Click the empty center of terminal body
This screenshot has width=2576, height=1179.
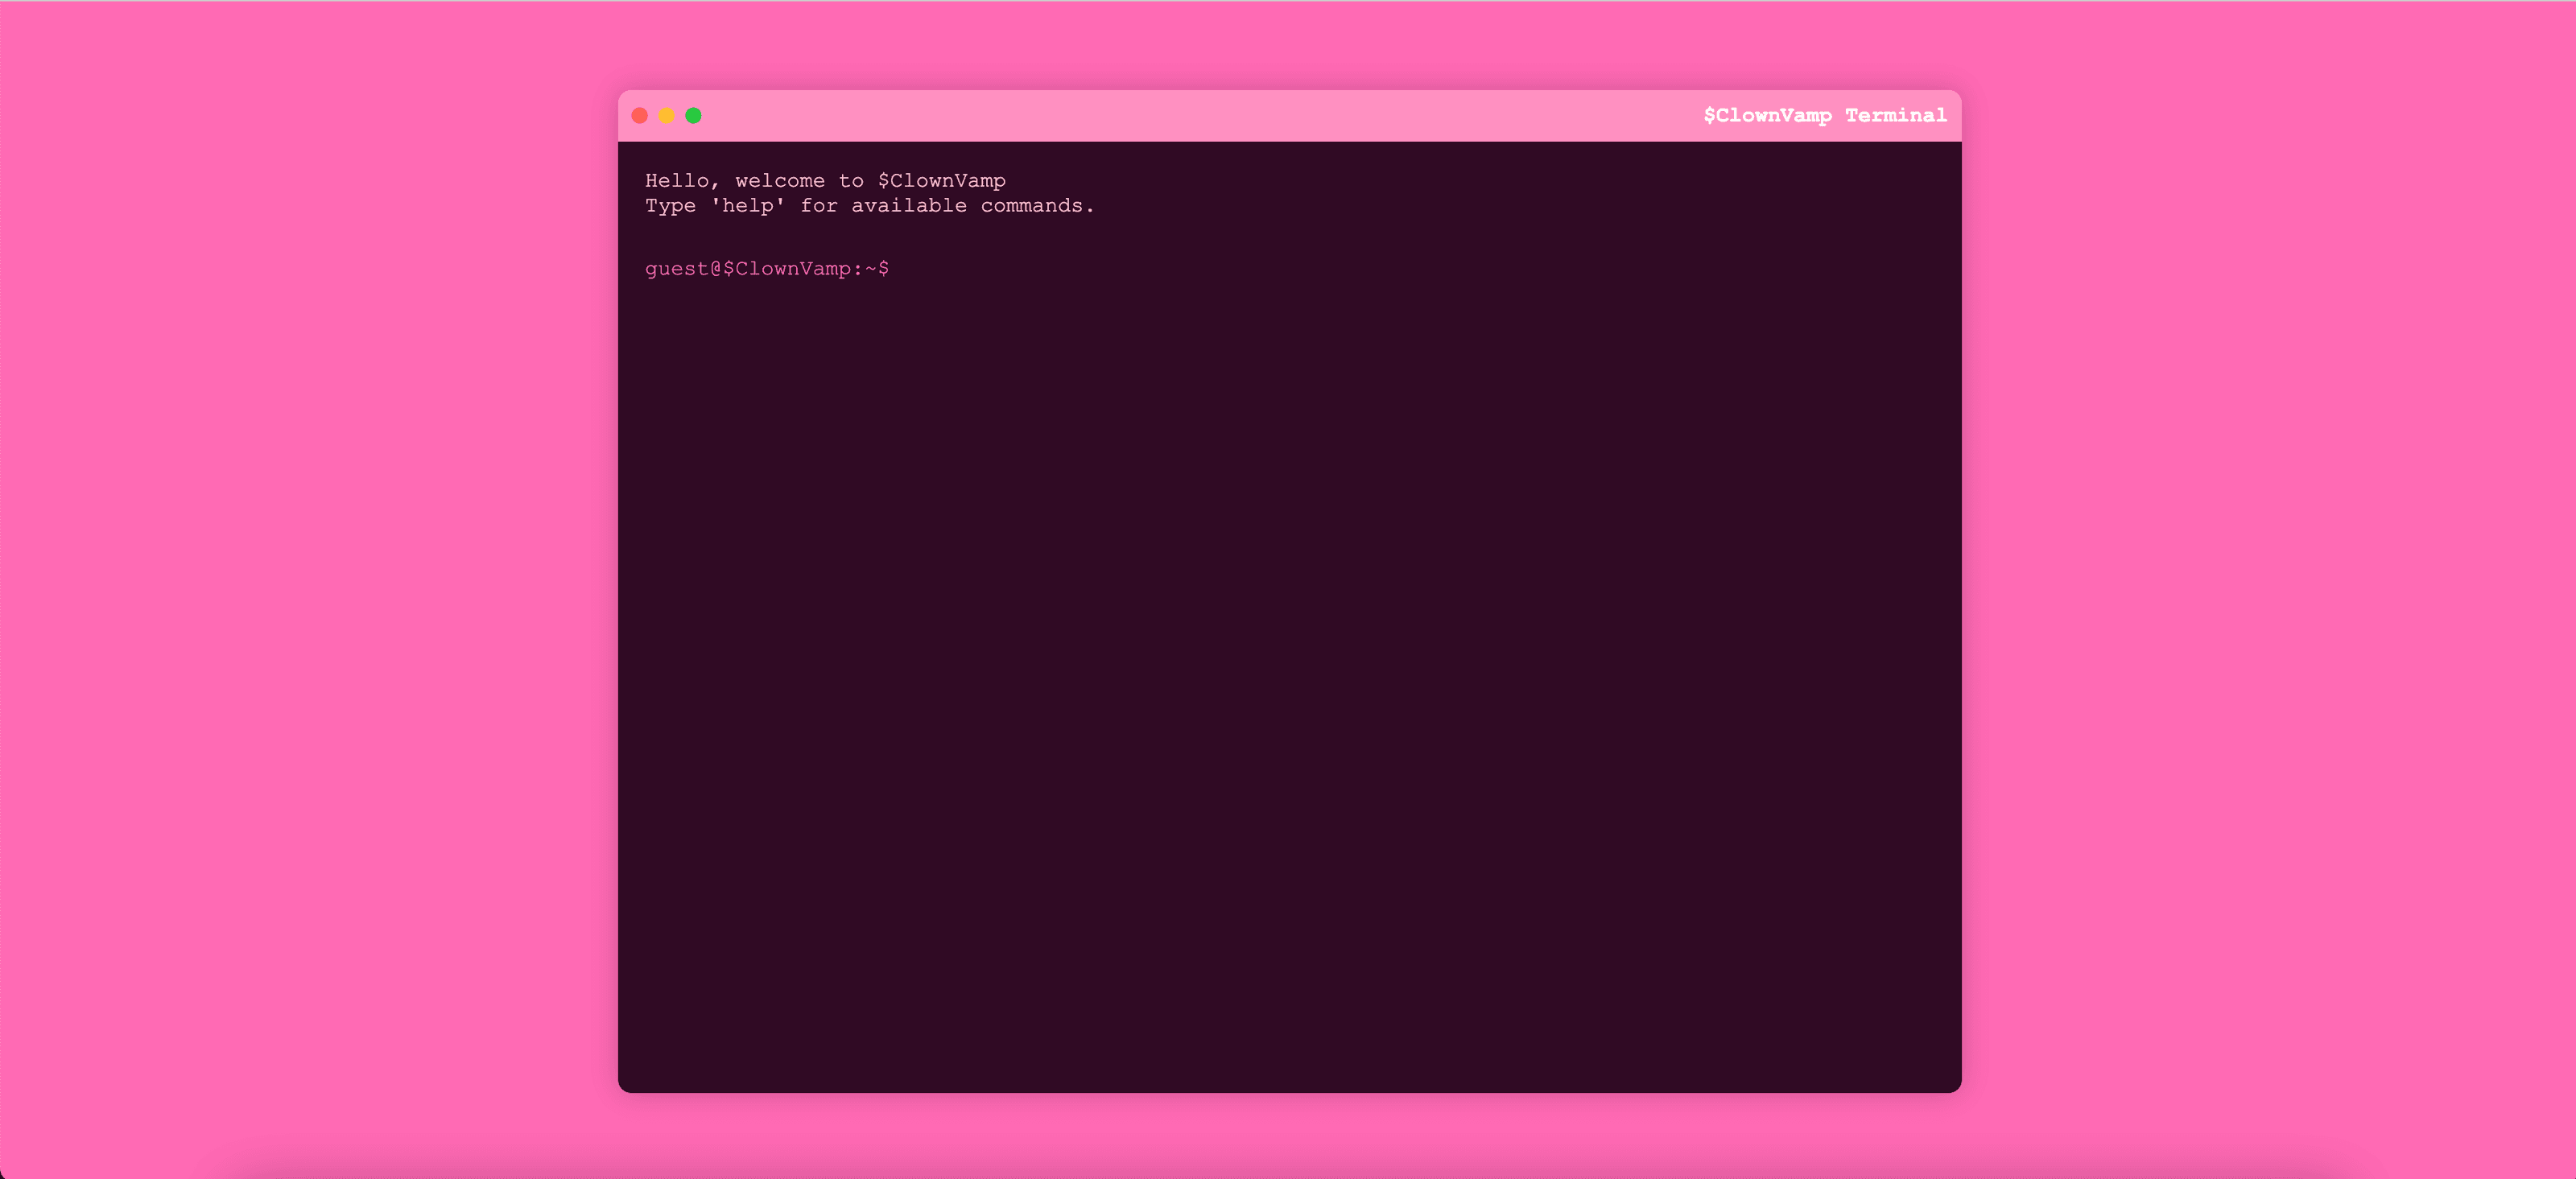[1289, 620]
